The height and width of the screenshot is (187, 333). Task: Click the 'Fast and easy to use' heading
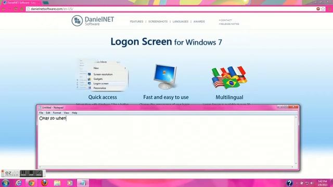click(x=166, y=97)
